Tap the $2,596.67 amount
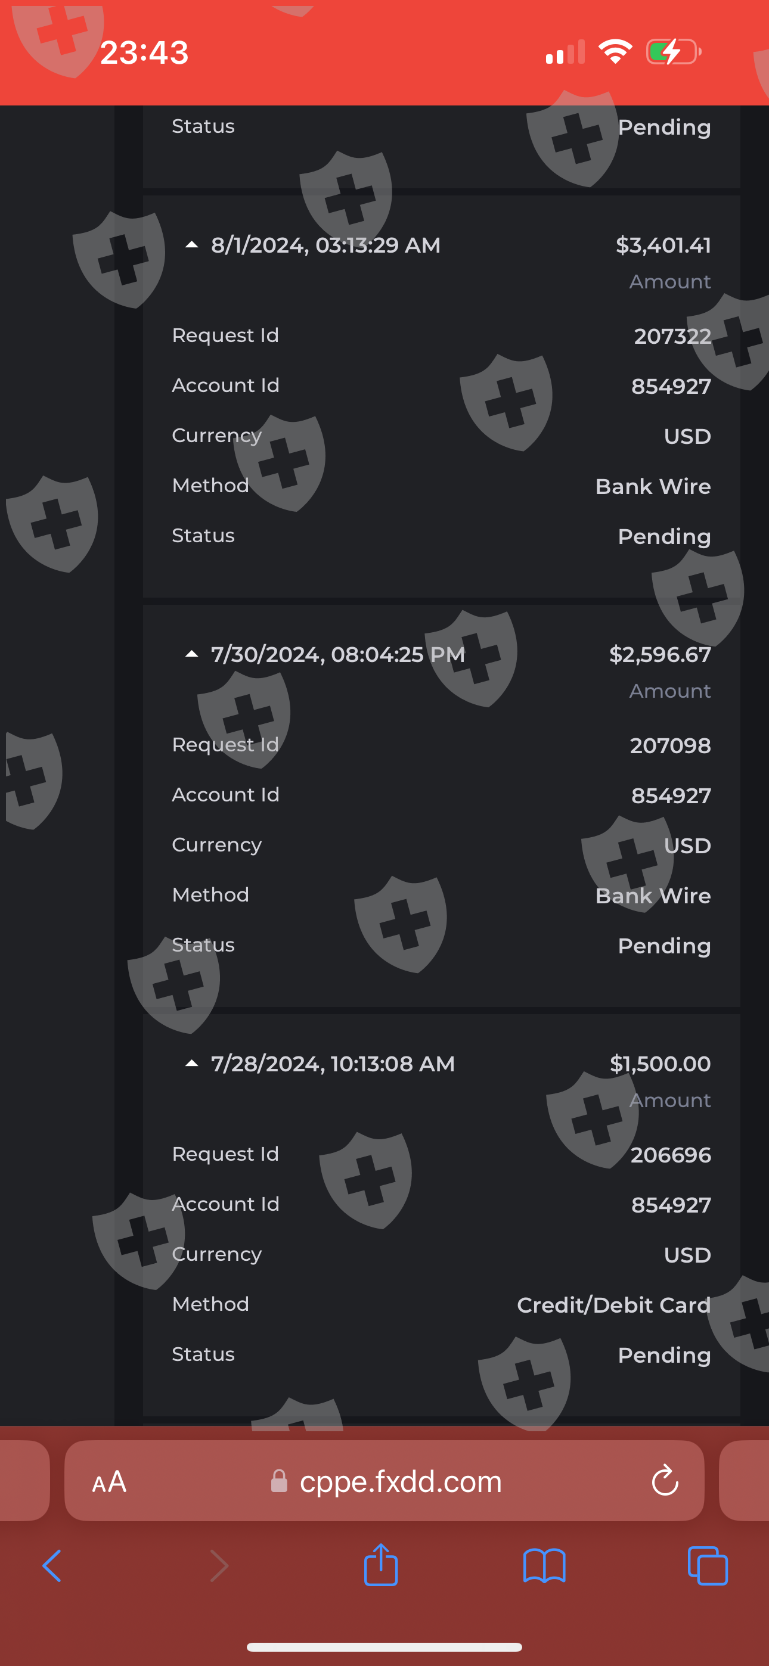The height and width of the screenshot is (1666, 769). click(x=659, y=654)
